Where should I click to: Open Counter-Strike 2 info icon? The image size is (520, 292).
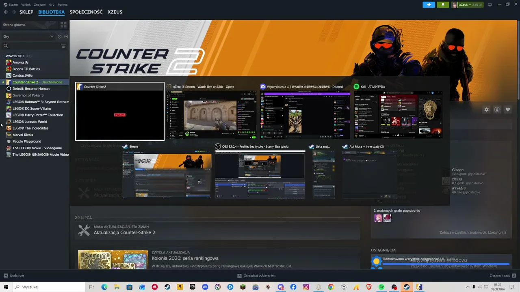click(x=497, y=109)
